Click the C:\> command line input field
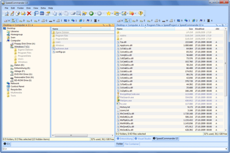The image size is (230, 153). tap(114, 149)
